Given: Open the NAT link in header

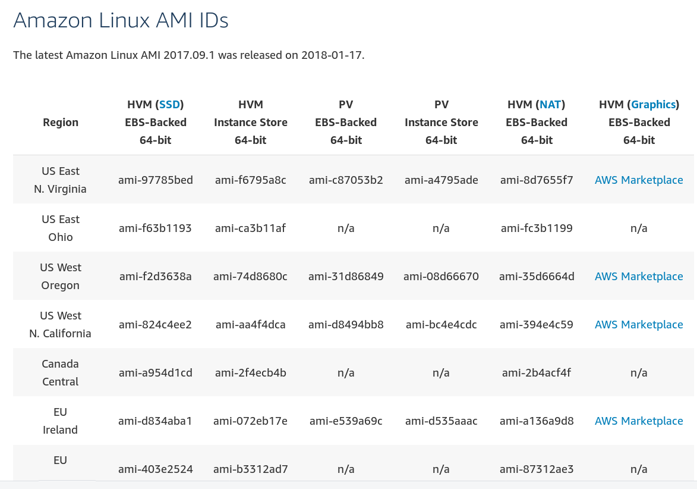Looking at the screenshot, I should click(x=550, y=105).
